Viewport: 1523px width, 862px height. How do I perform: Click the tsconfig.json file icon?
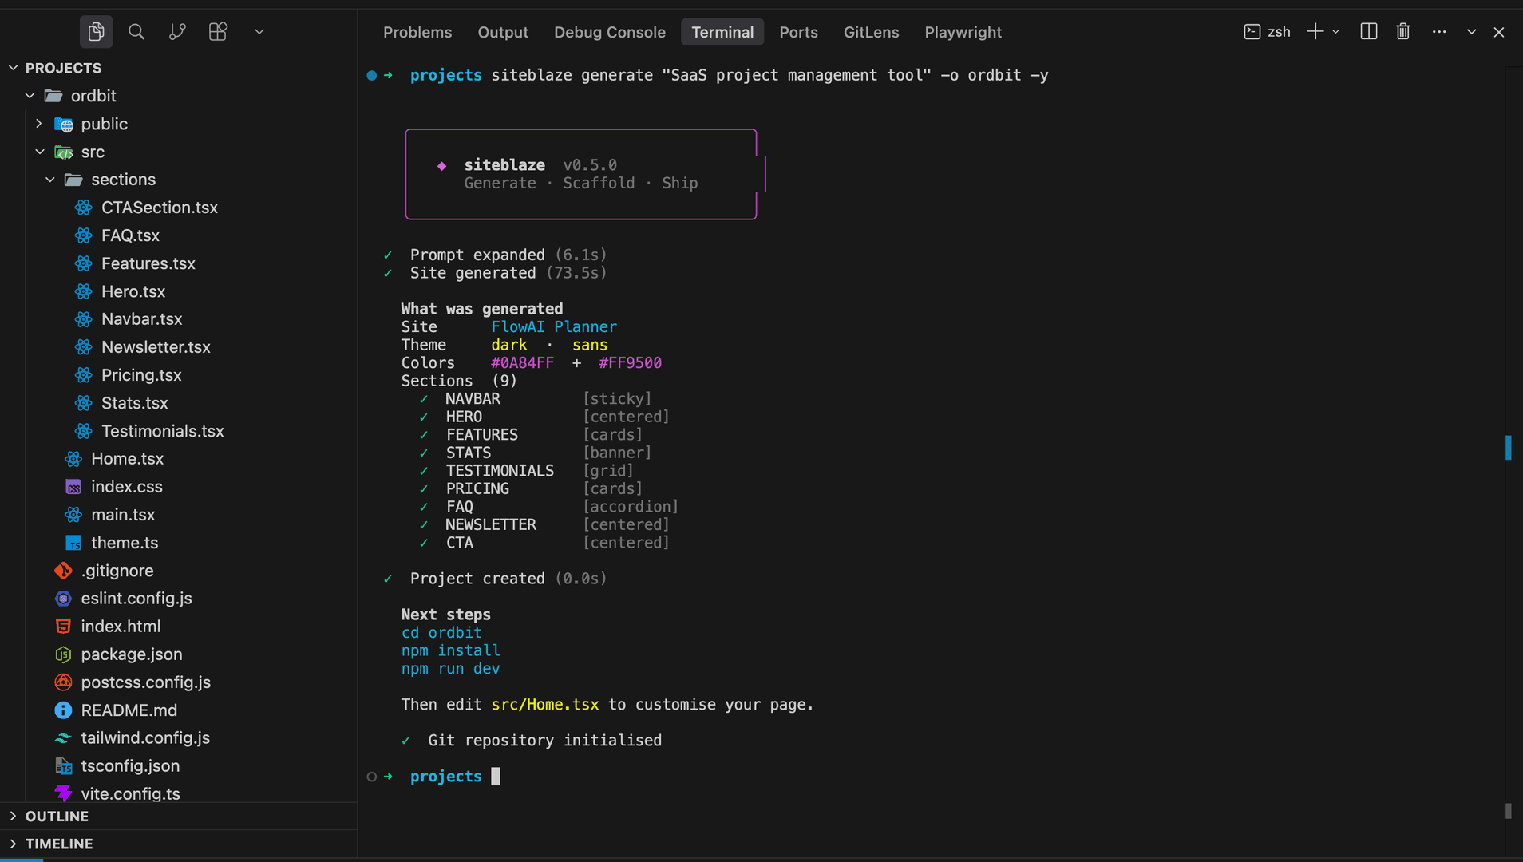pos(63,766)
